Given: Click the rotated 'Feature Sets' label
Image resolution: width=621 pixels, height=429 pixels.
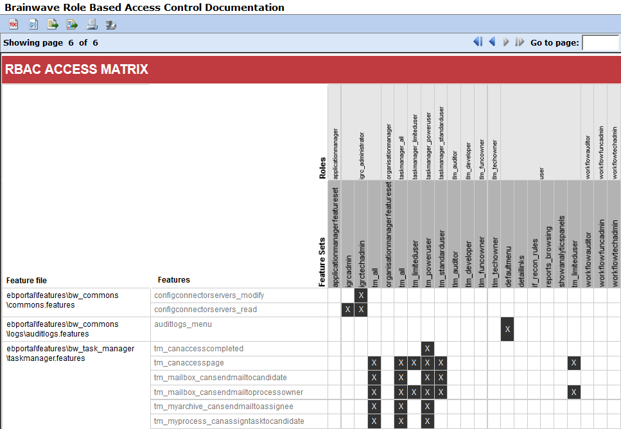Looking at the screenshot, I should coord(322,262).
